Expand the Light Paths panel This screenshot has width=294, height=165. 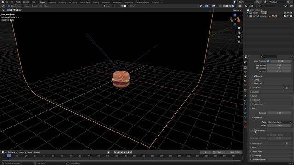pos(256,88)
